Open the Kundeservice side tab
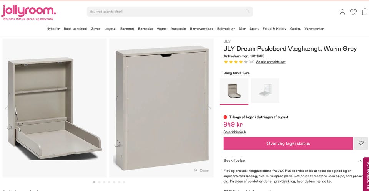 pos(366,175)
